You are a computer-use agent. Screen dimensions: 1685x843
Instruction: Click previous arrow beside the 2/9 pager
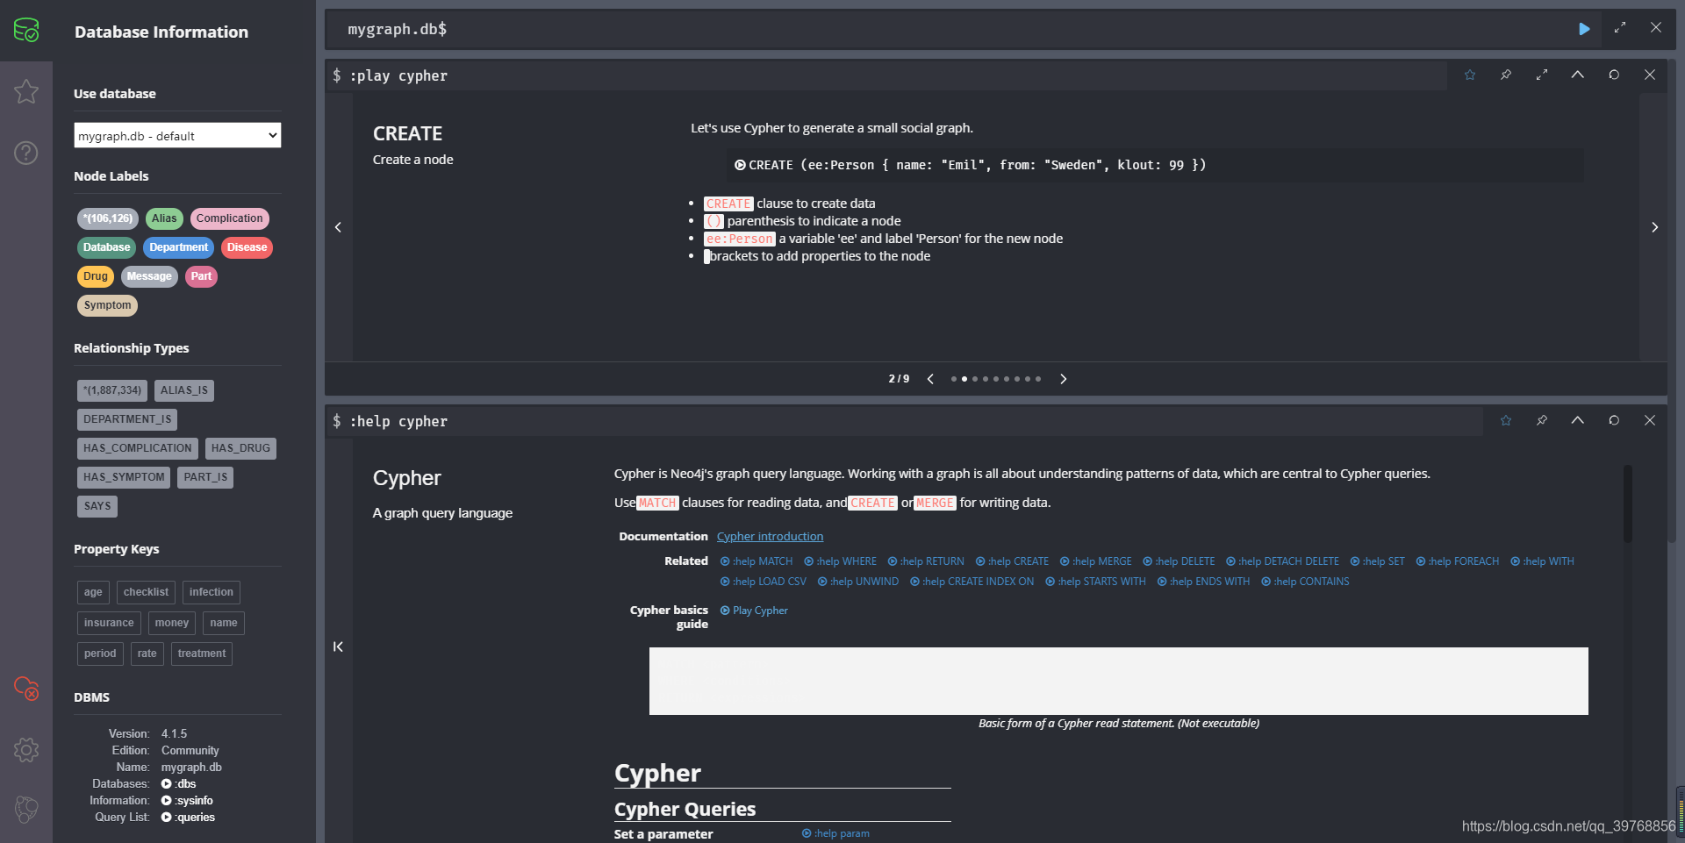[930, 379]
